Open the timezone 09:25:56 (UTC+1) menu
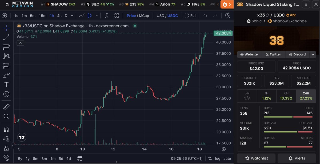This screenshot has height=164, width=320. click(x=187, y=158)
